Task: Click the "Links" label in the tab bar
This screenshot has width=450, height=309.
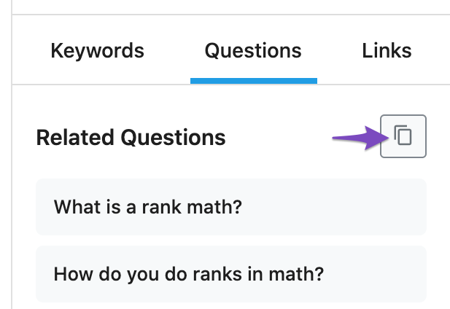Action: [x=387, y=51]
